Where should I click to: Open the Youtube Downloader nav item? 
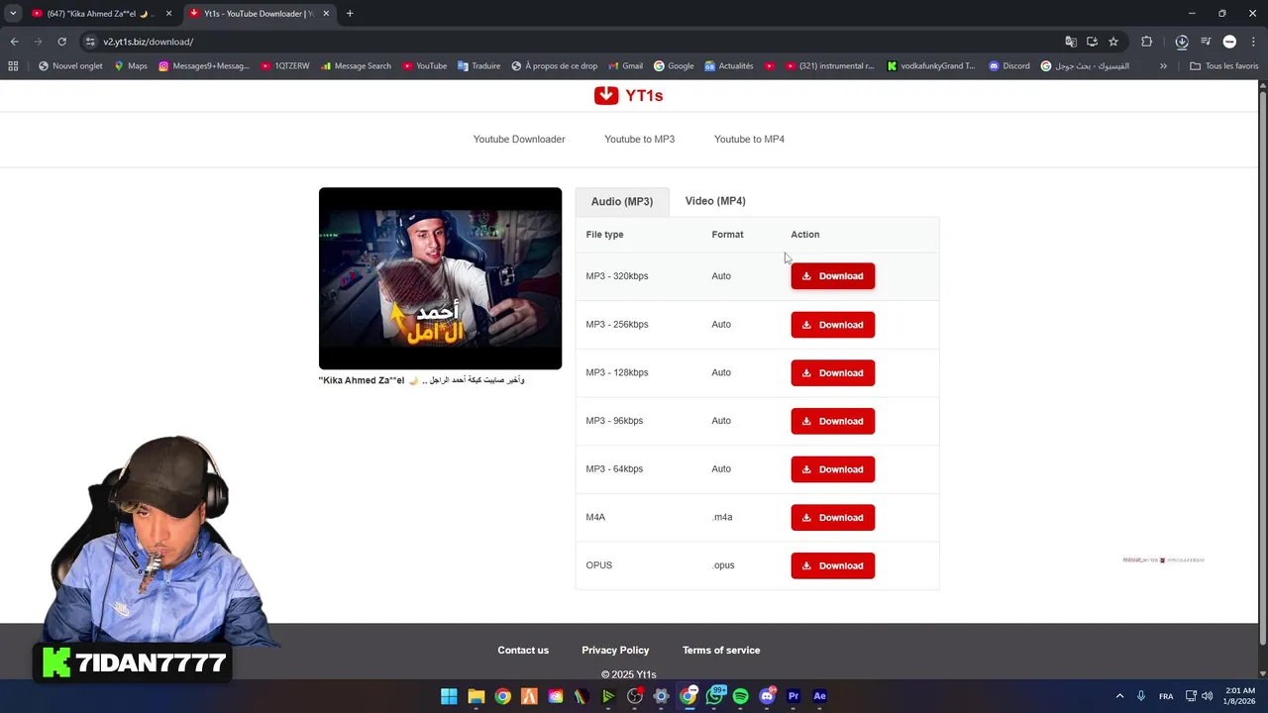click(519, 140)
